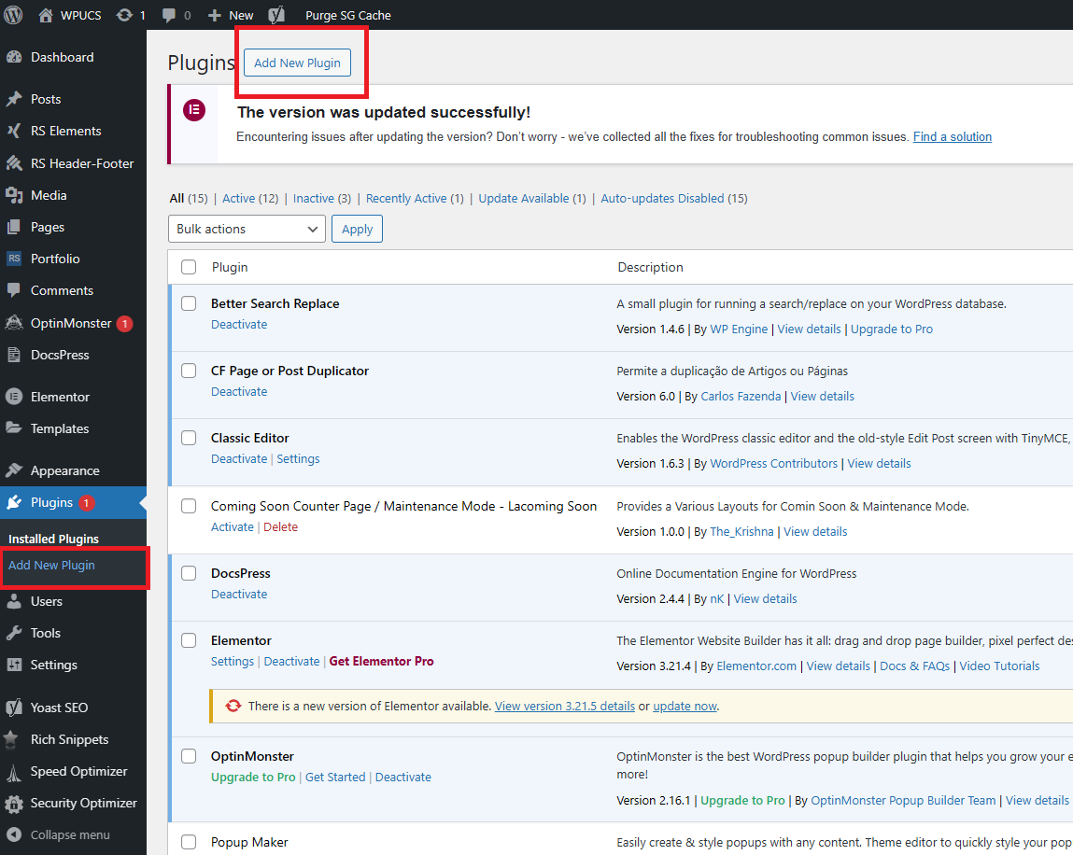Click the Speed Optimizer sidebar icon
1073x855 pixels.
pos(14,772)
